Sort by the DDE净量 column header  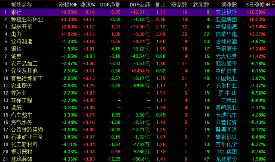(110, 5)
